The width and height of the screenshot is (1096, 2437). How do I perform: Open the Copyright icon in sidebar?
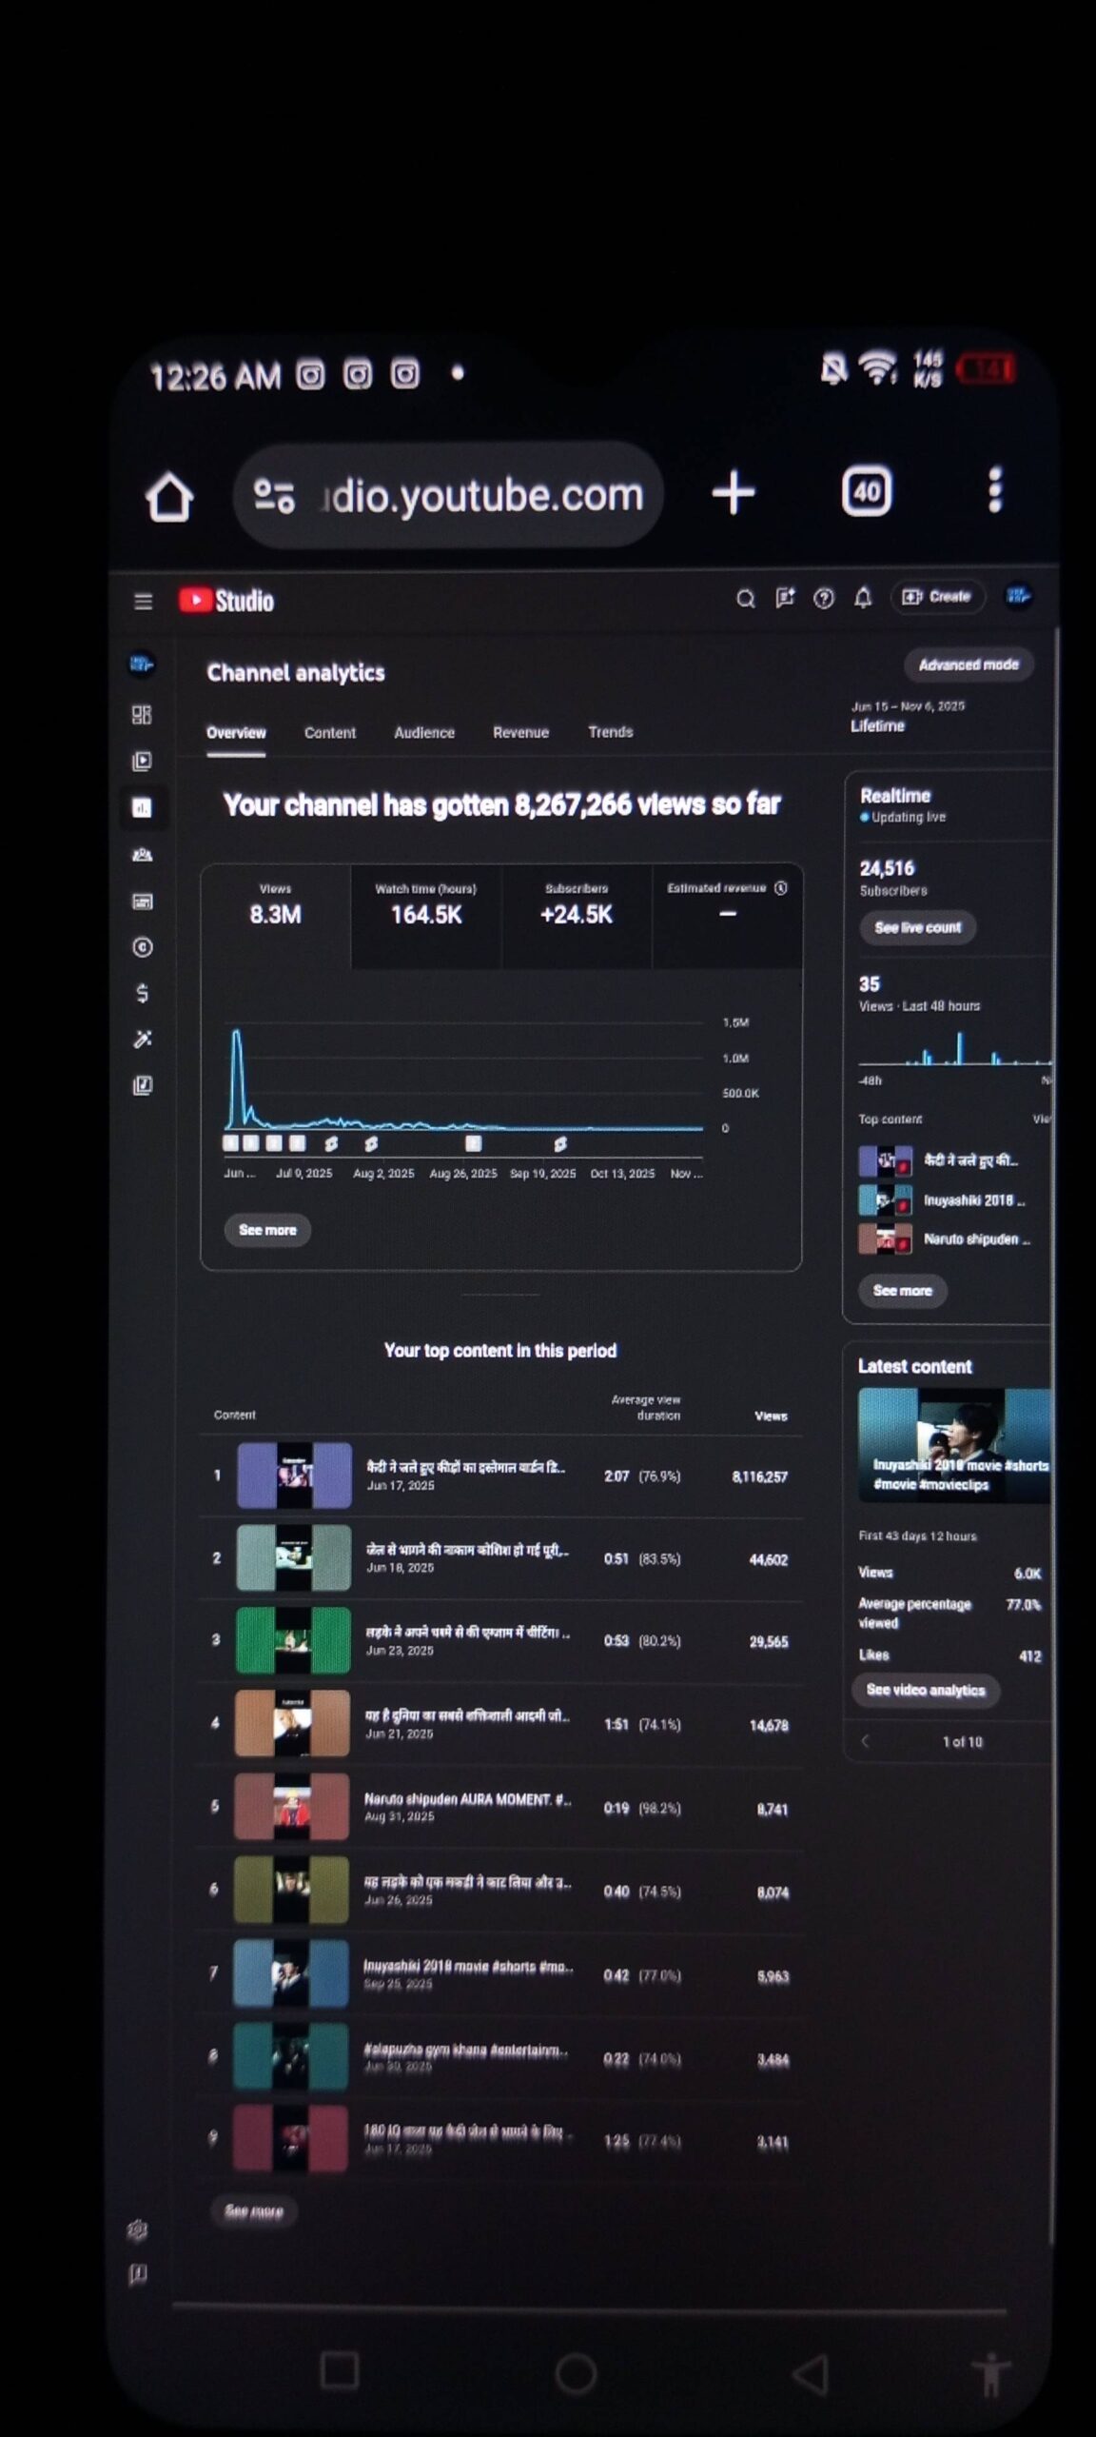(142, 947)
